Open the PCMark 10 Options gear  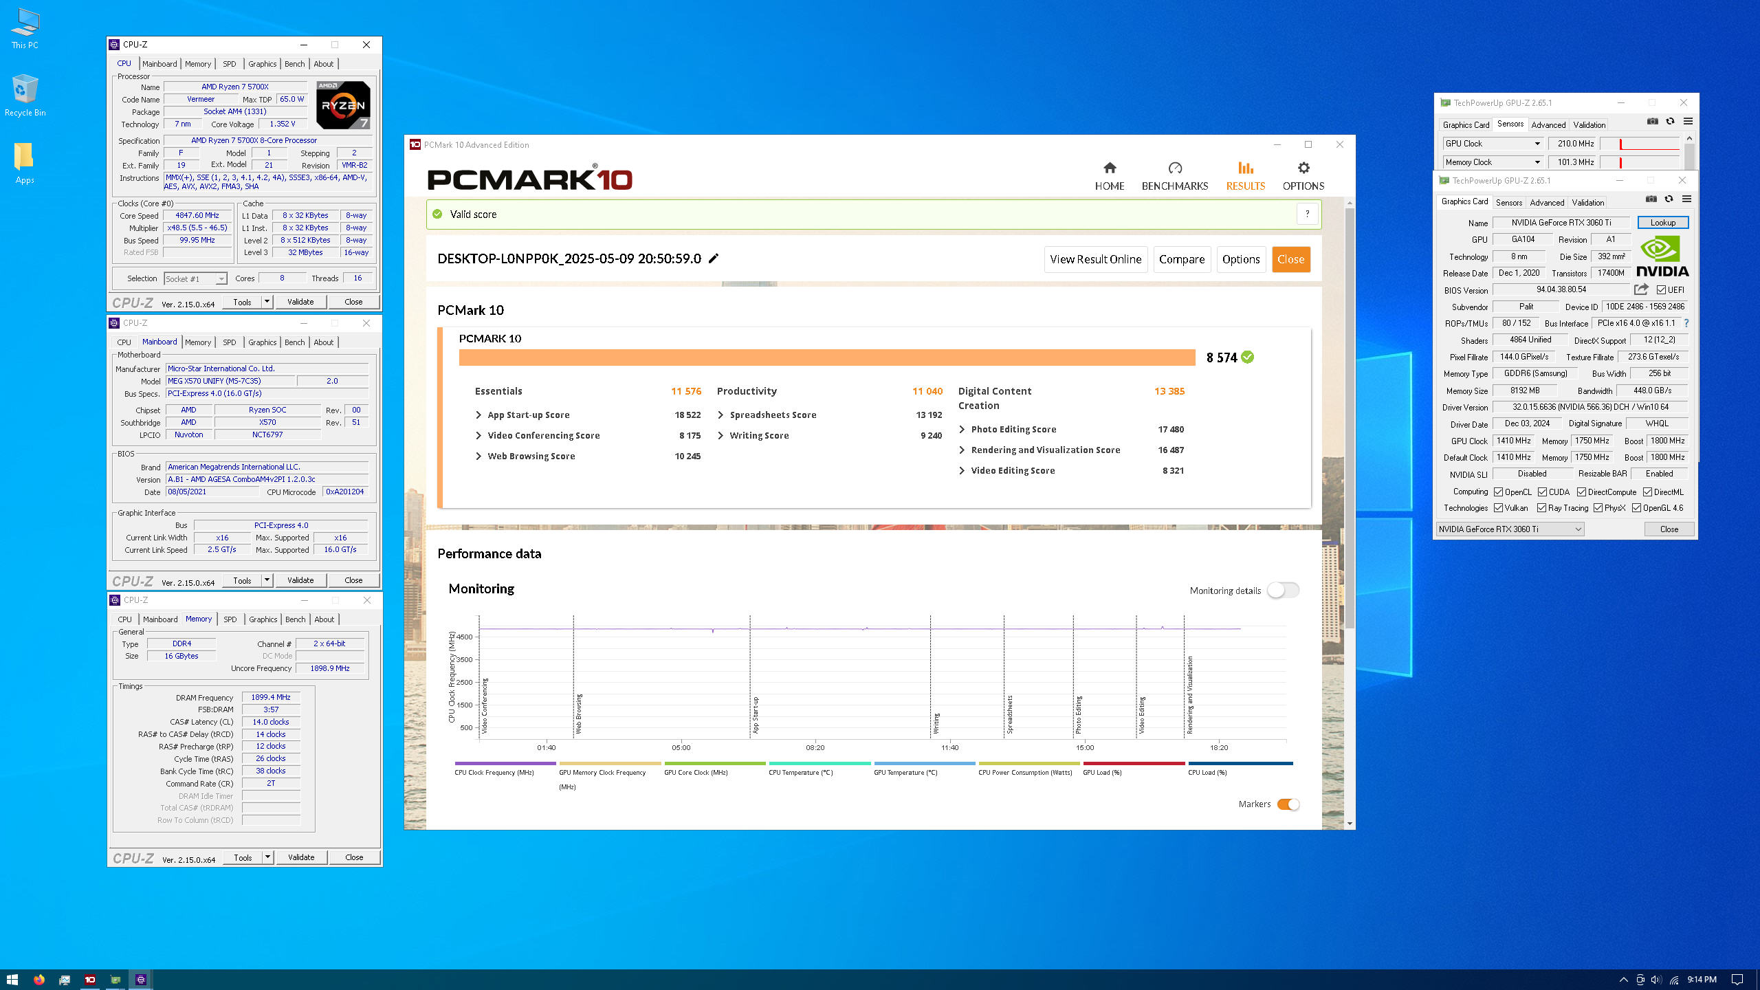coord(1303,176)
